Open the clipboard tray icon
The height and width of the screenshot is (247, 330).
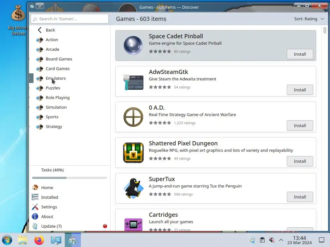click(262, 240)
